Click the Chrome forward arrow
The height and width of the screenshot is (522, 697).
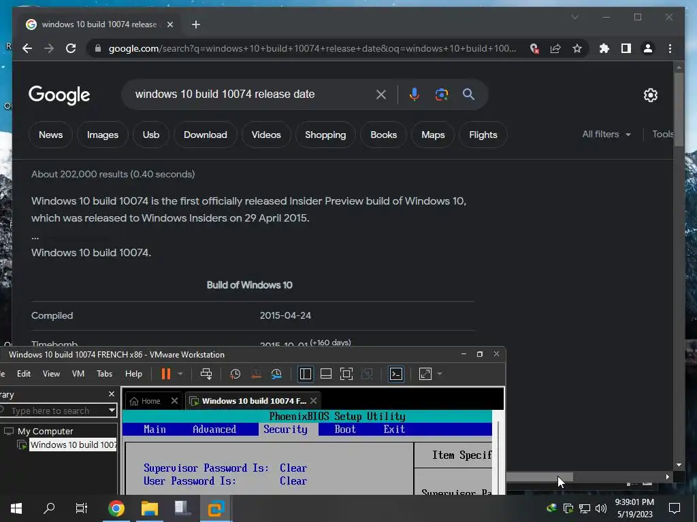coord(49,48)
